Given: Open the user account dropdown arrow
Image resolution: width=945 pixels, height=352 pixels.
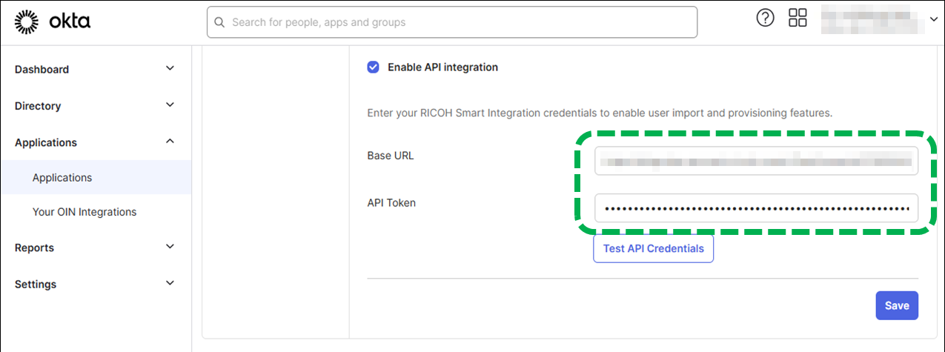Looking at the screenshot, I should click(x=932, y=19).
